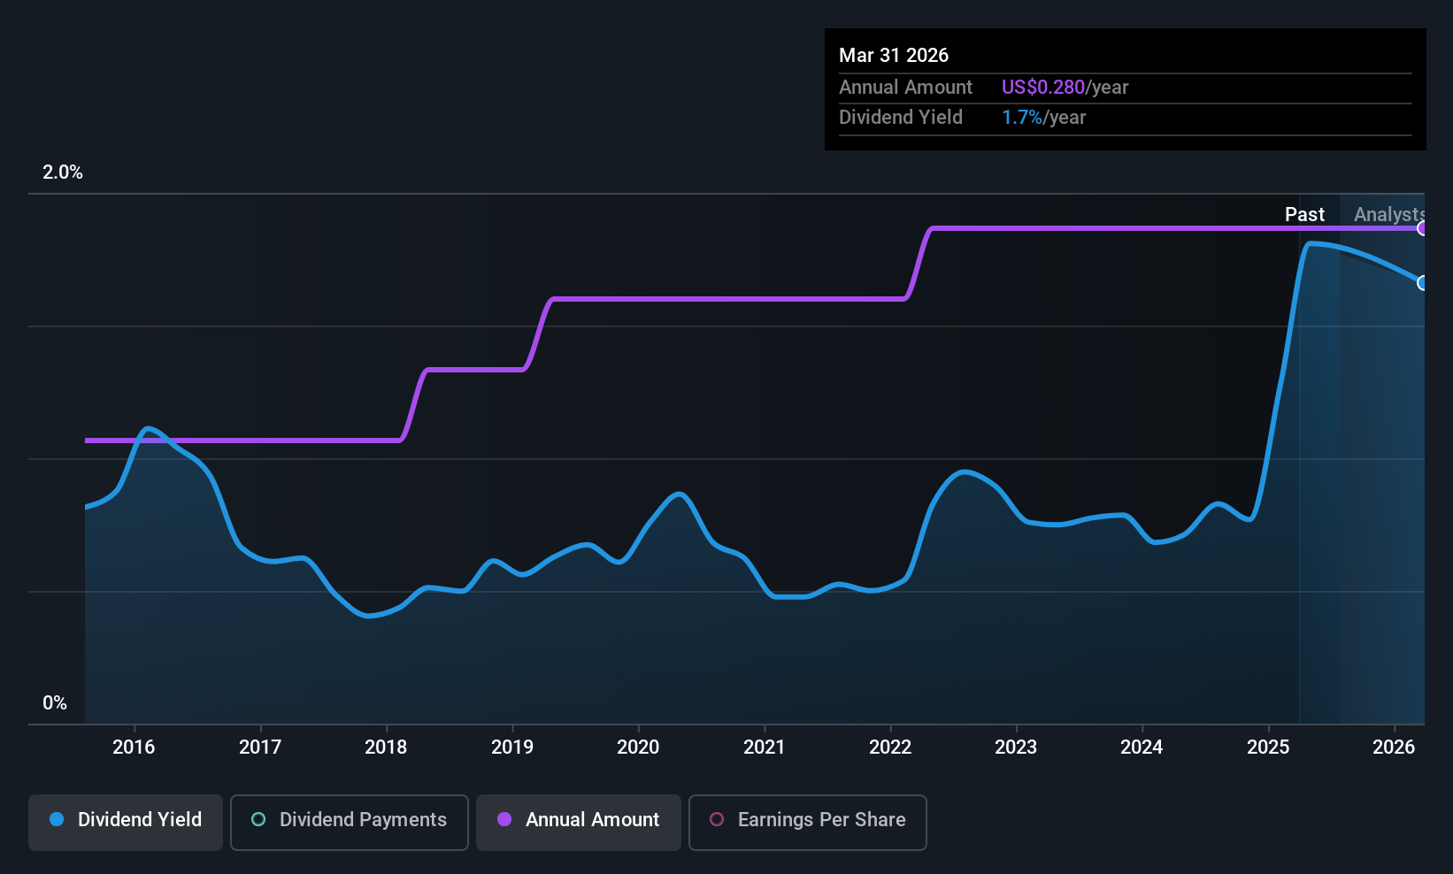Click the Earnings Per Share circle icon
Image resolution: width=1453 pixels, height=874 pixels.
[717, 820]
